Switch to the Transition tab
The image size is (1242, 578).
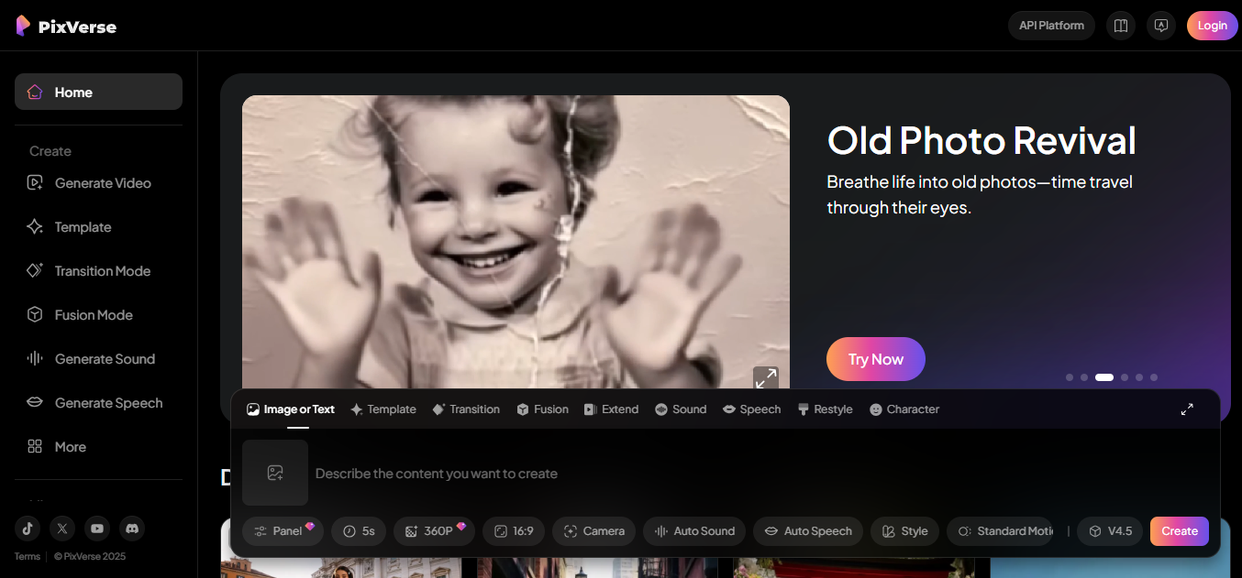click(x=466, y=409)
